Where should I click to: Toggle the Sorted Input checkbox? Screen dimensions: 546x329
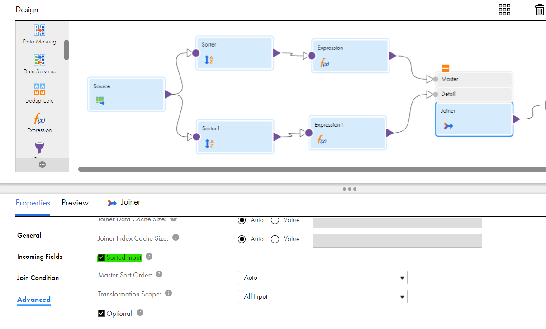click(101, 258)
